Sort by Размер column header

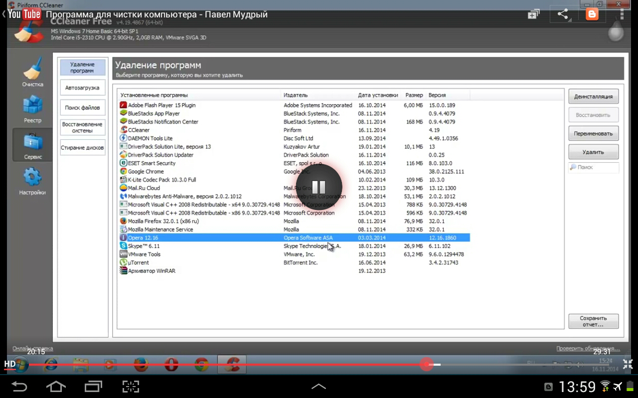pos(413,95)
